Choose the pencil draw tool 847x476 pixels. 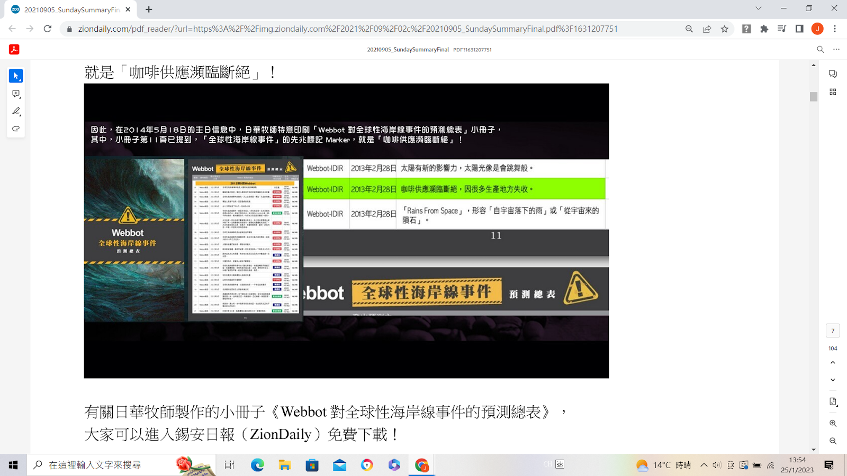tap(16, 111)
